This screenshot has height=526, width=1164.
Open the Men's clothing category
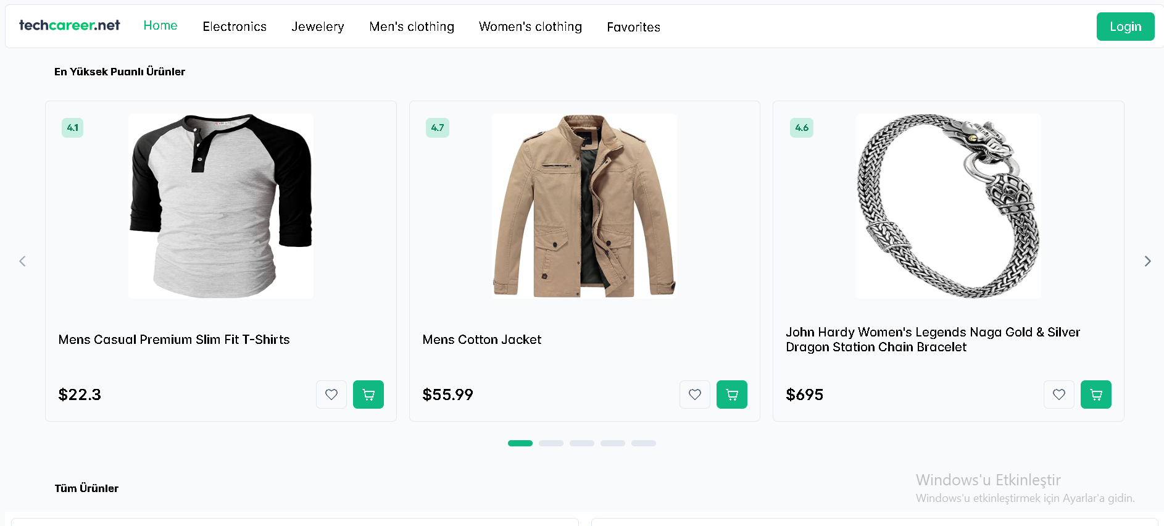click(x=412, y=27)
